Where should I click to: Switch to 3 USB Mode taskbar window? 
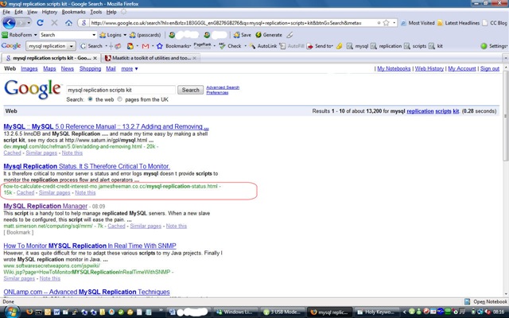click(x=283, y=312)
